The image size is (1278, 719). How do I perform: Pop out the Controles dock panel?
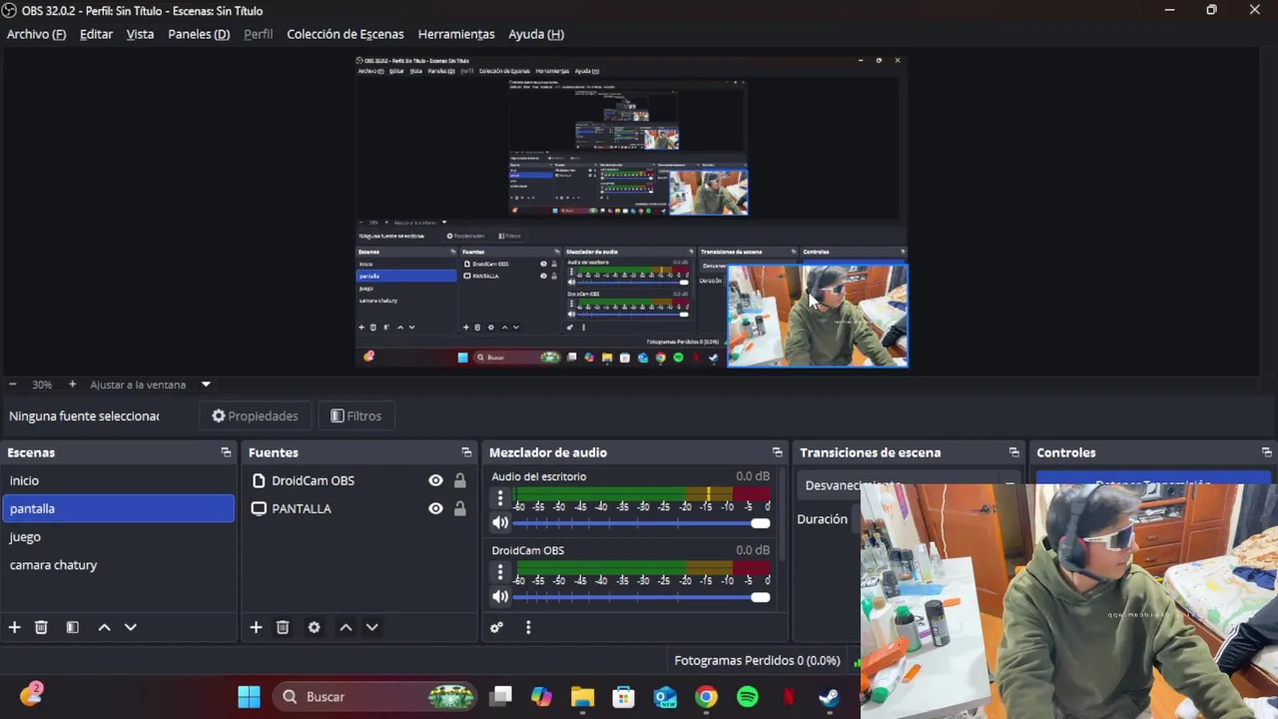tap(1266, 452)
